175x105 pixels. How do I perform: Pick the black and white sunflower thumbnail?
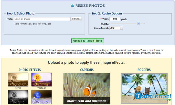click(18, 97)
